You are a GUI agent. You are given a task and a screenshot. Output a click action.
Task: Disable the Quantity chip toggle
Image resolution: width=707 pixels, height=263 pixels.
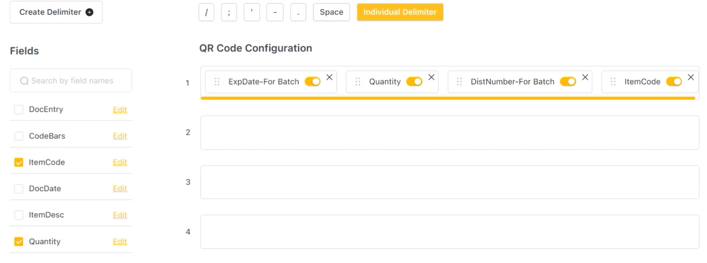[414, 82]
